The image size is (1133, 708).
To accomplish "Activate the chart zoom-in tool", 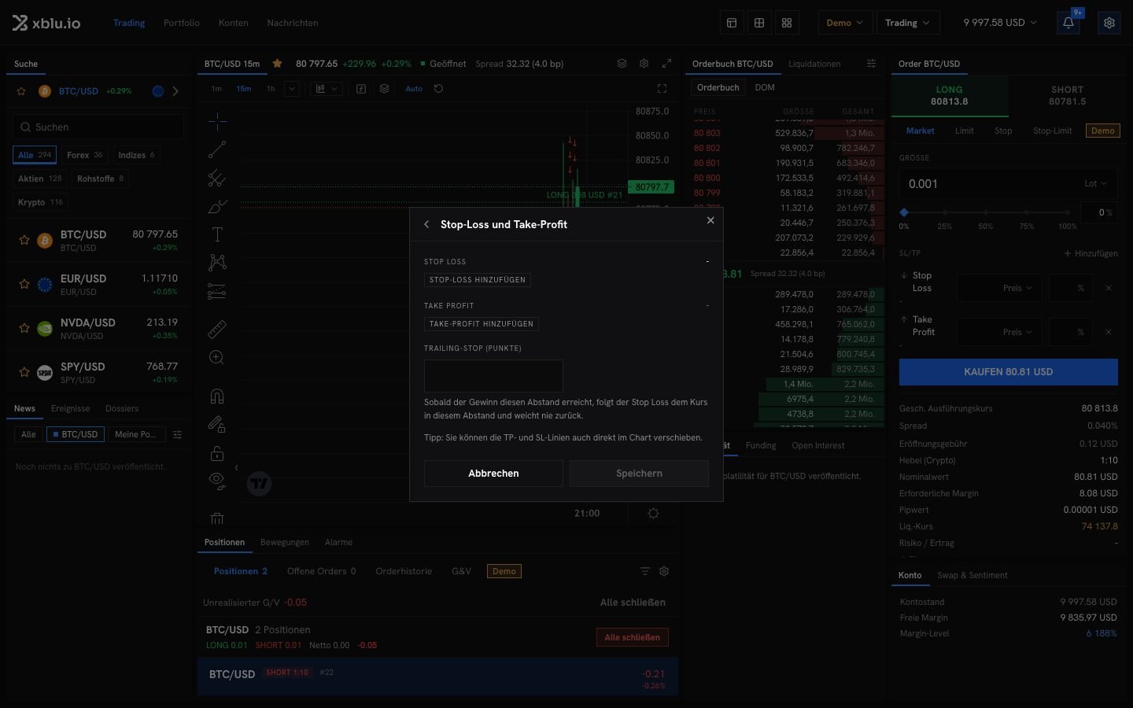I will pos(217,357).
